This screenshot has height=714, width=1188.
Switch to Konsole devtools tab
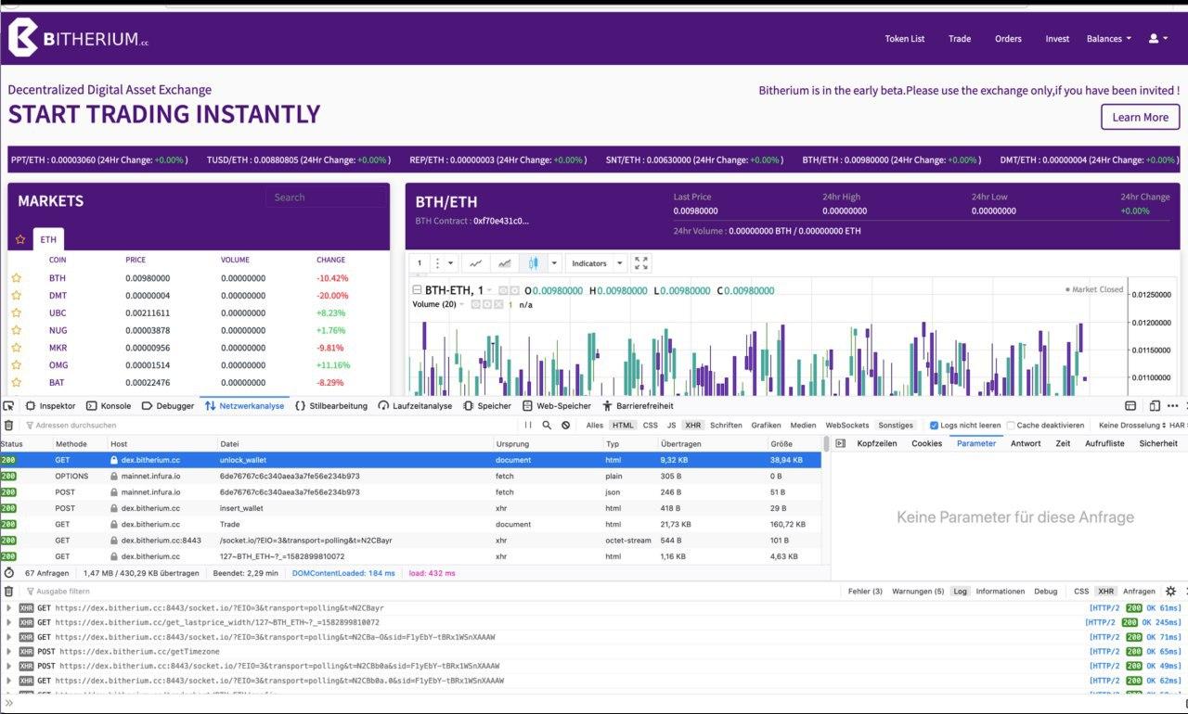(108, 405)
